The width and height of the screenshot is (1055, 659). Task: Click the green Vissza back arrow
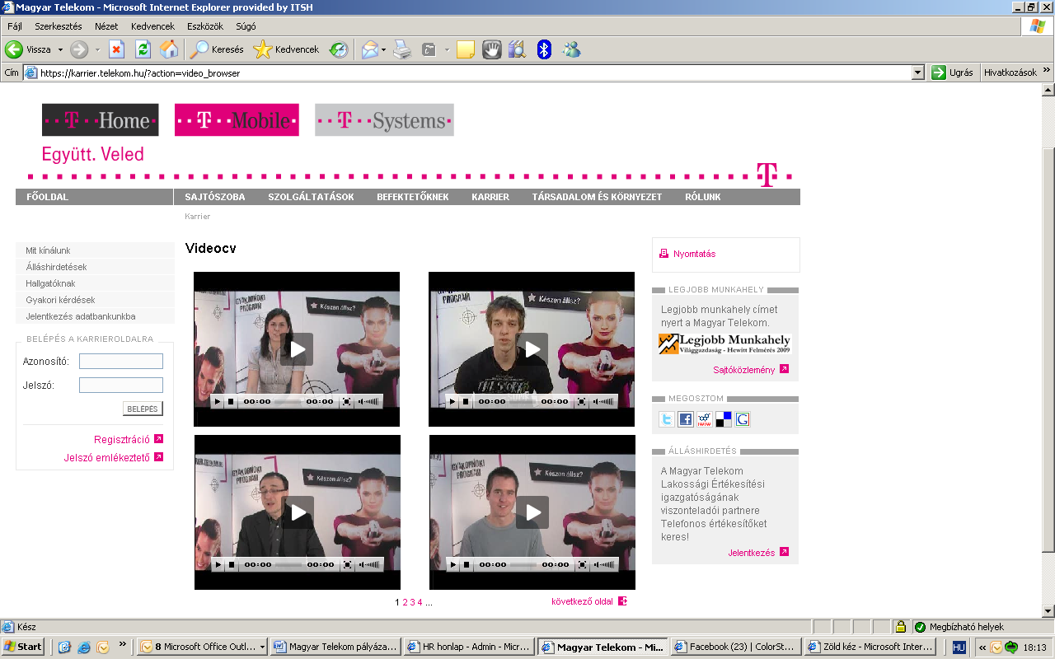(x=14, y=49)
